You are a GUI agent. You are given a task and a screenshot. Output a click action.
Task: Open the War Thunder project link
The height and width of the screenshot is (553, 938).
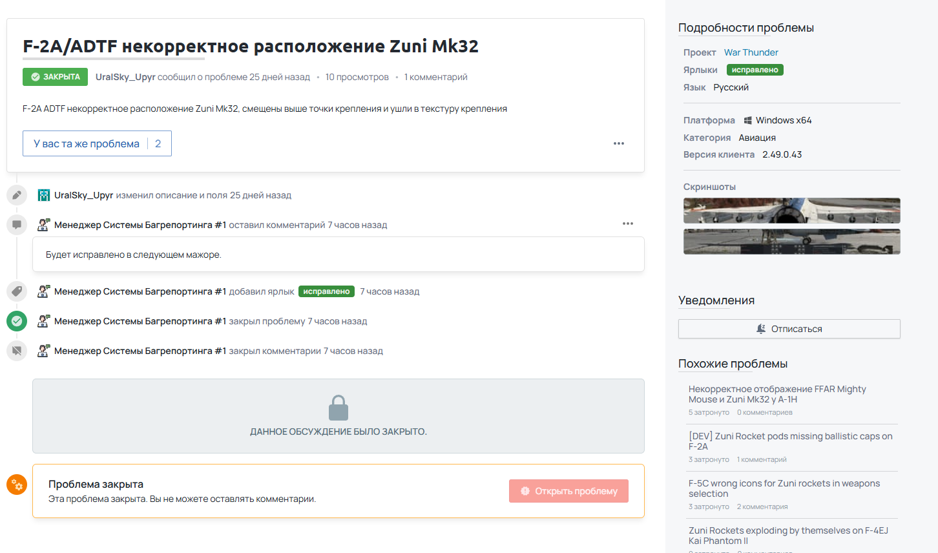(x=751, y=52)
